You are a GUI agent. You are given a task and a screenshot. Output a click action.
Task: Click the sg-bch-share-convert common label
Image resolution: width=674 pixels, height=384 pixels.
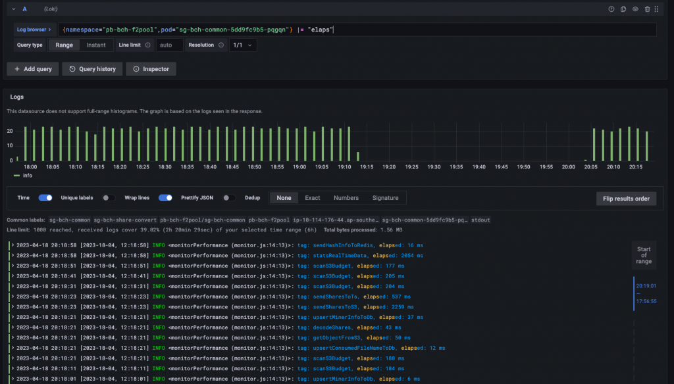[125, 220]
